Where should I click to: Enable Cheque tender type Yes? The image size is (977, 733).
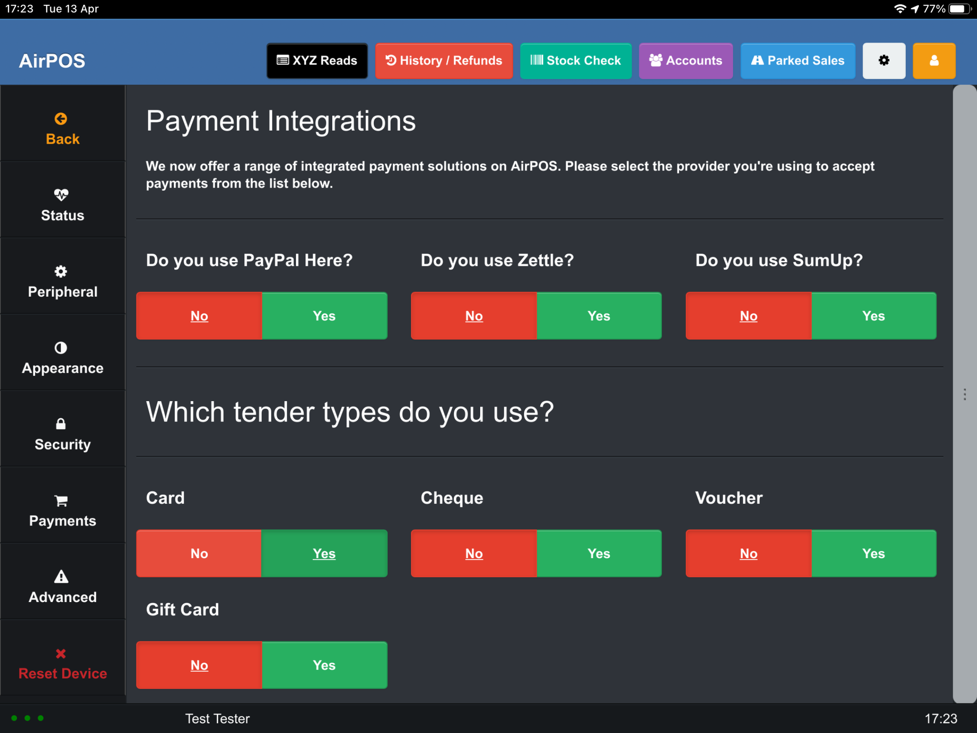[599, 553]
